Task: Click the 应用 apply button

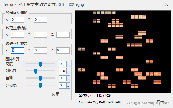Action: 56,94
